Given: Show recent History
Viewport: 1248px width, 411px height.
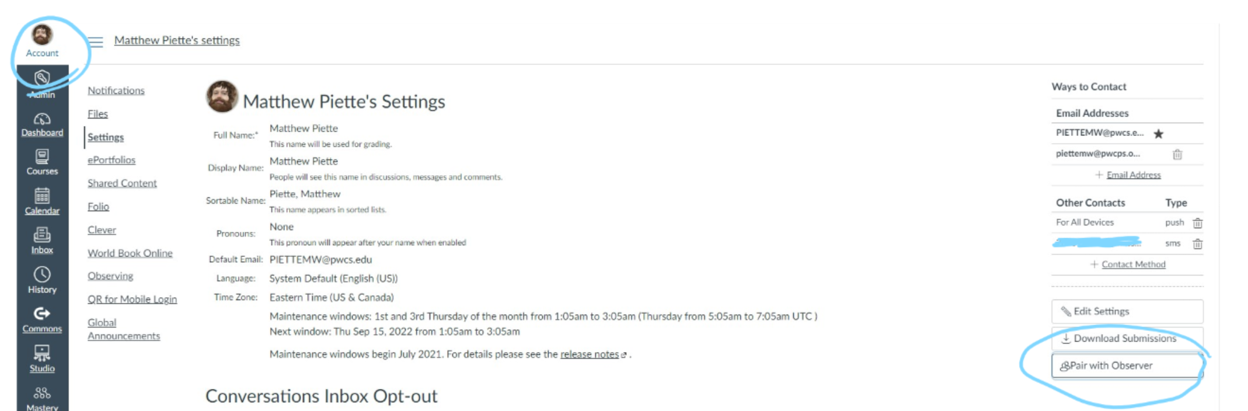Looking at the screenshot, I should (x=42, y=280).
